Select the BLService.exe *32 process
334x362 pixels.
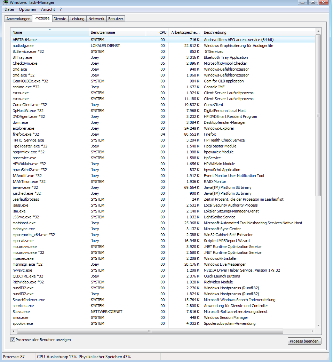pos(163,51)
